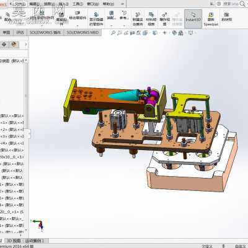Click the search box field
Viewport: 248px width, 248px height.
pyautogui.click(x=230, y=4)
